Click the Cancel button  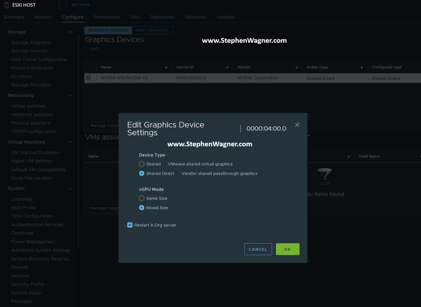258,249
